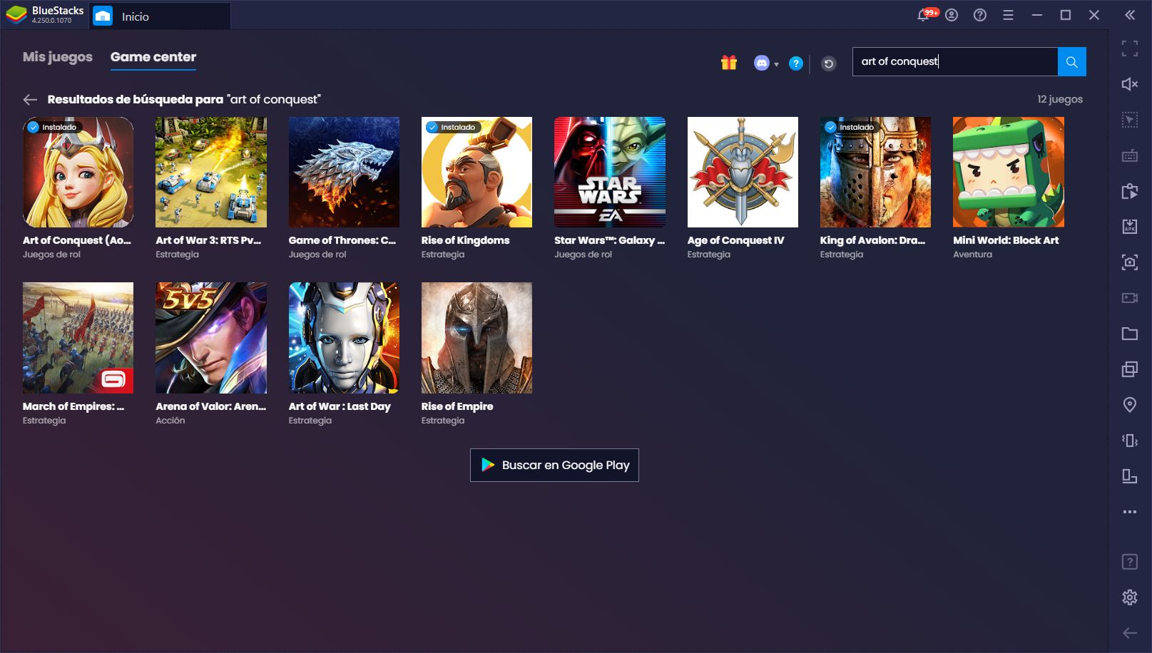Open keyboard controls icon in sidebar

tap(1130, 155)
